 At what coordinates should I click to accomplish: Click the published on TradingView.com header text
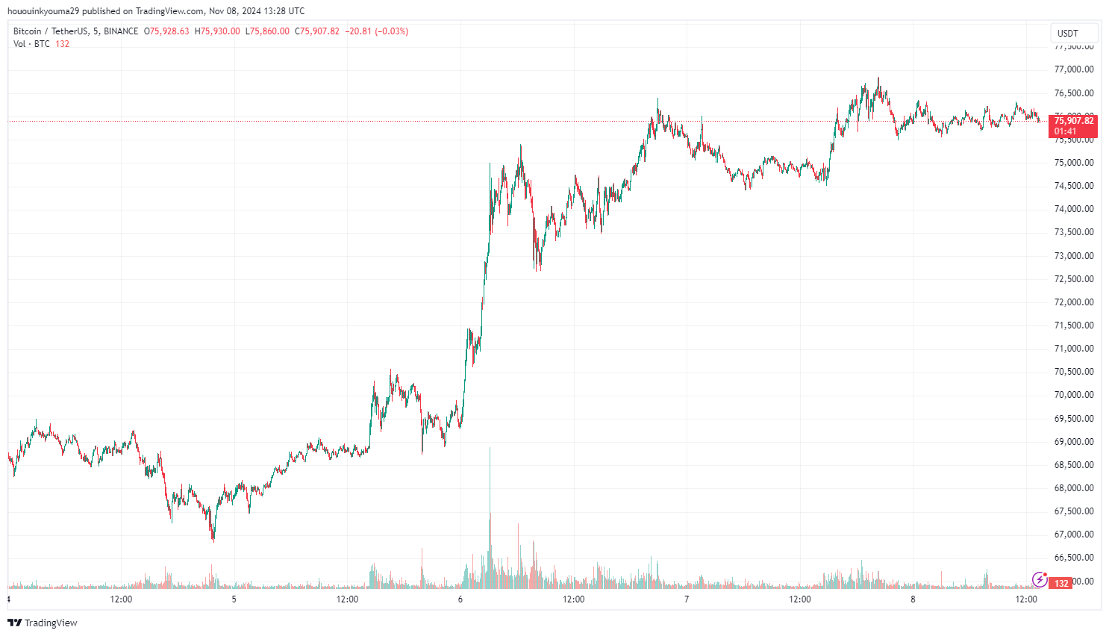143,11
